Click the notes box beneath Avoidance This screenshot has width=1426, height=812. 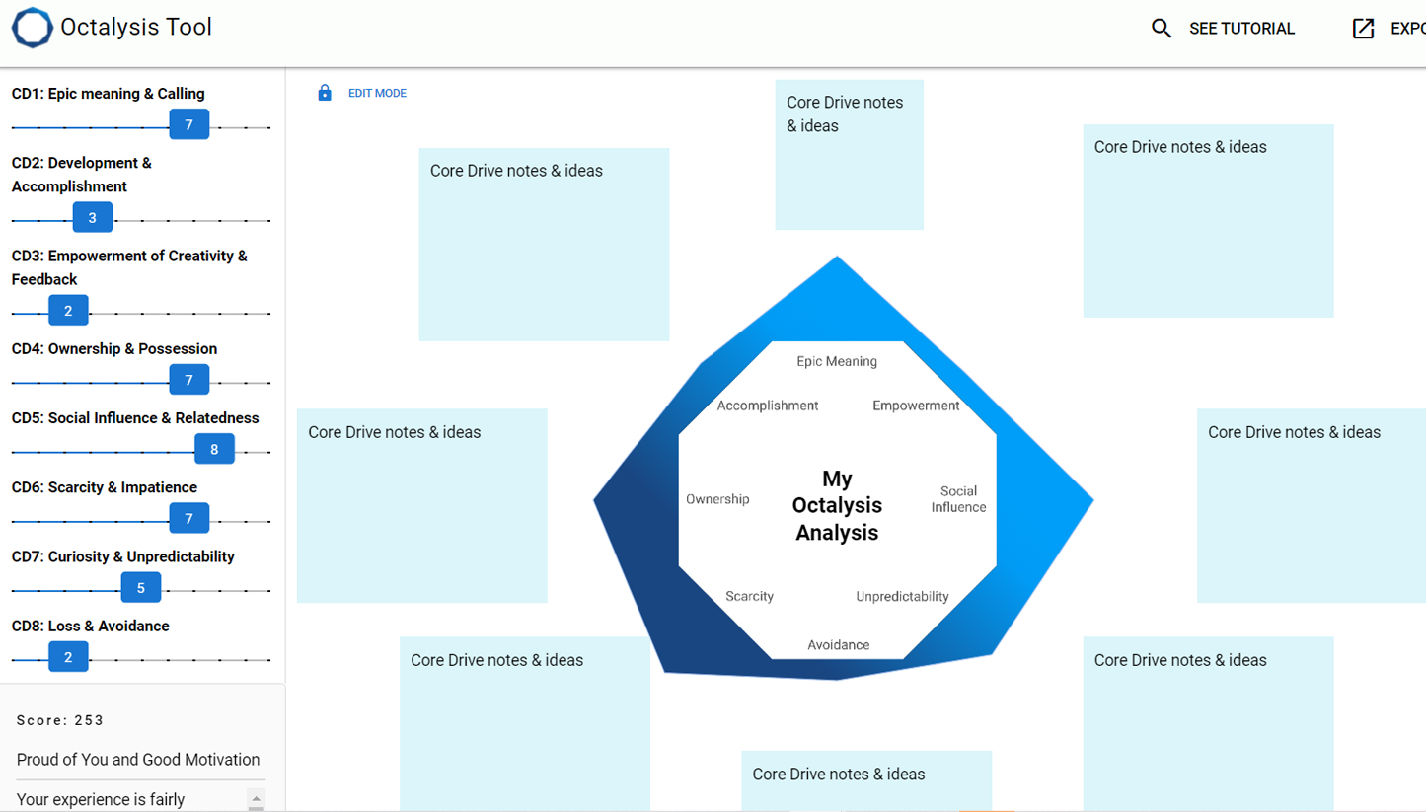pyautogui.click(x=866, y=780)
